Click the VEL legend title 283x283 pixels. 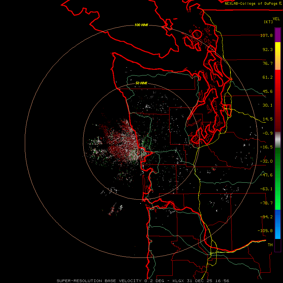click(276, 19)
